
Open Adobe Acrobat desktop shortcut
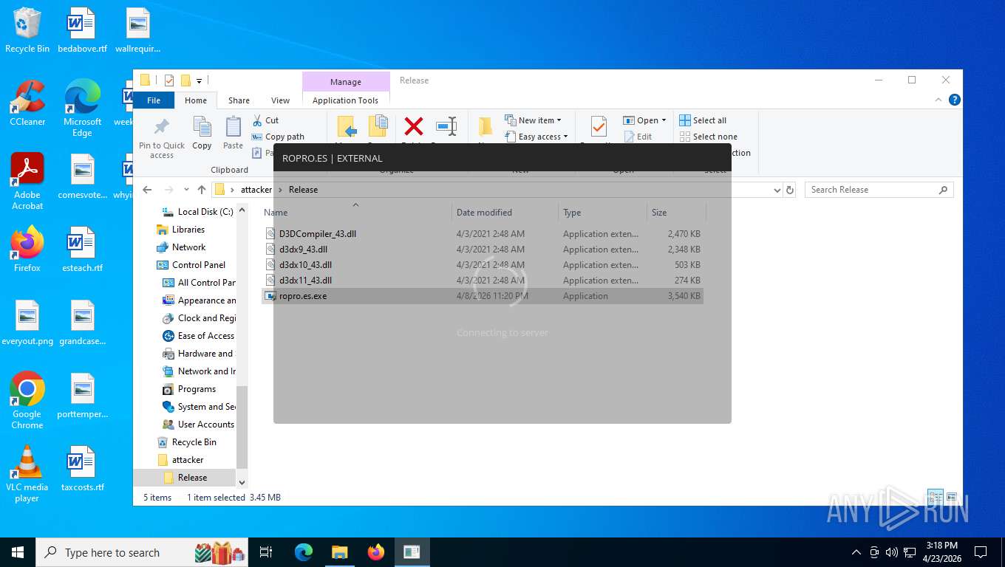click(27, 182)
